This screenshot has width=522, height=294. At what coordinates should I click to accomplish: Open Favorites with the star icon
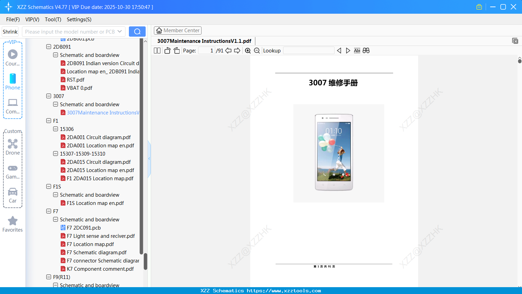(13, 224)
